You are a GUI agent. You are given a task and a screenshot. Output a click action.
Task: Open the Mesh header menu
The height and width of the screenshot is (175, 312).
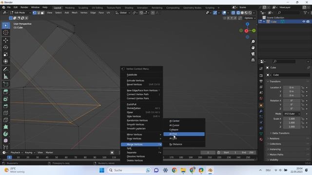(x=75, y=13)
